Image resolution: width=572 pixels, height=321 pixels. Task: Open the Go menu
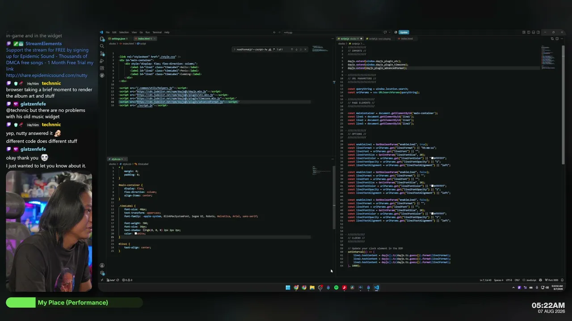tap(141, 32)
